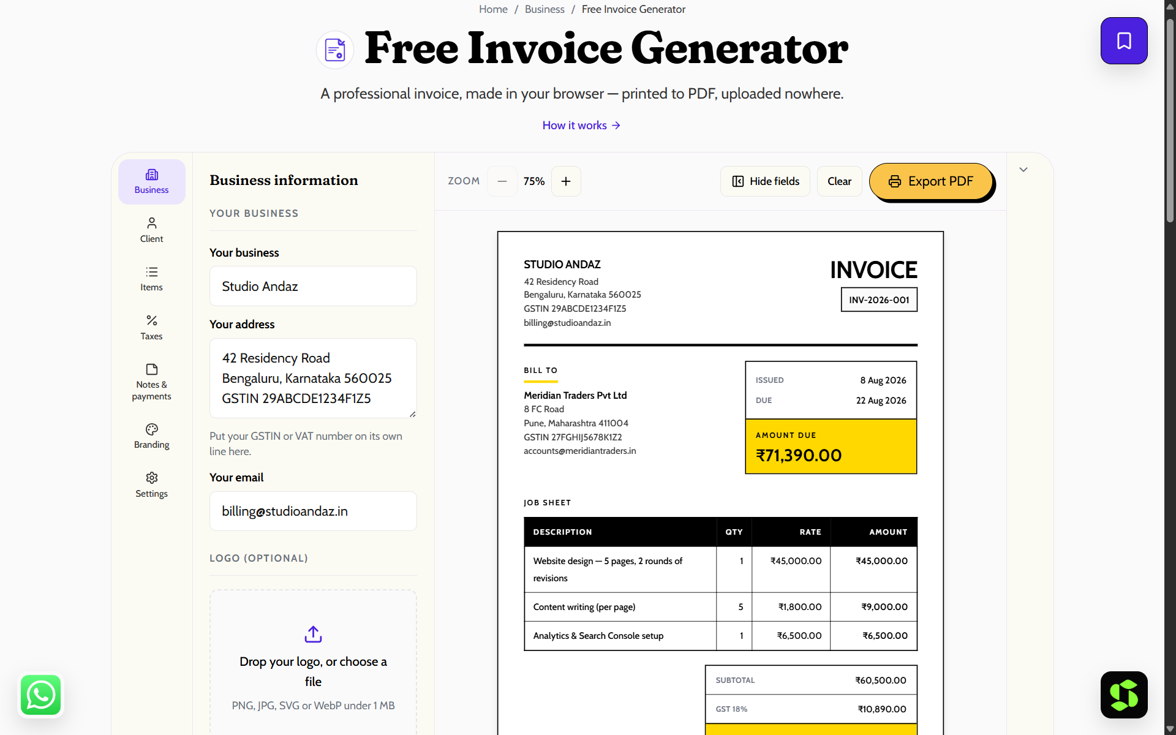Edit the Your address text area

pyautogui.click(x=313, y=378)
